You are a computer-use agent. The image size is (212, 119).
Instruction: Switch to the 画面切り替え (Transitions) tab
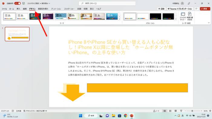tap(43, 9)
